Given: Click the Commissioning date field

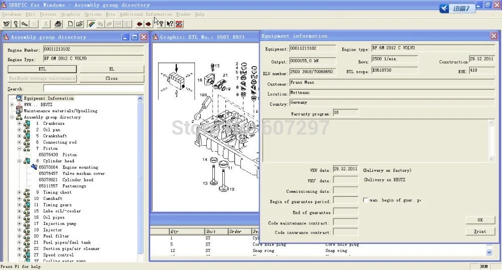Looking at the screenshot, I should (x=346, y=191).
